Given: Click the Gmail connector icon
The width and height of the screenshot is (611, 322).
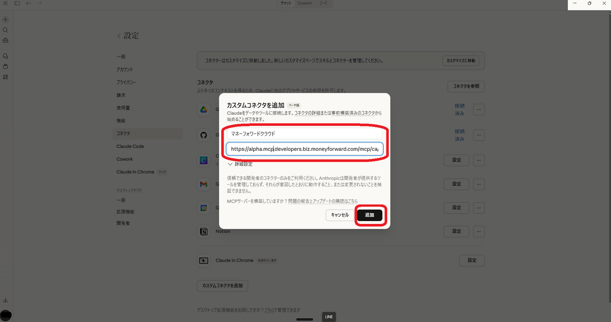Looking at the screenshot, I should (x=203, y=184).
